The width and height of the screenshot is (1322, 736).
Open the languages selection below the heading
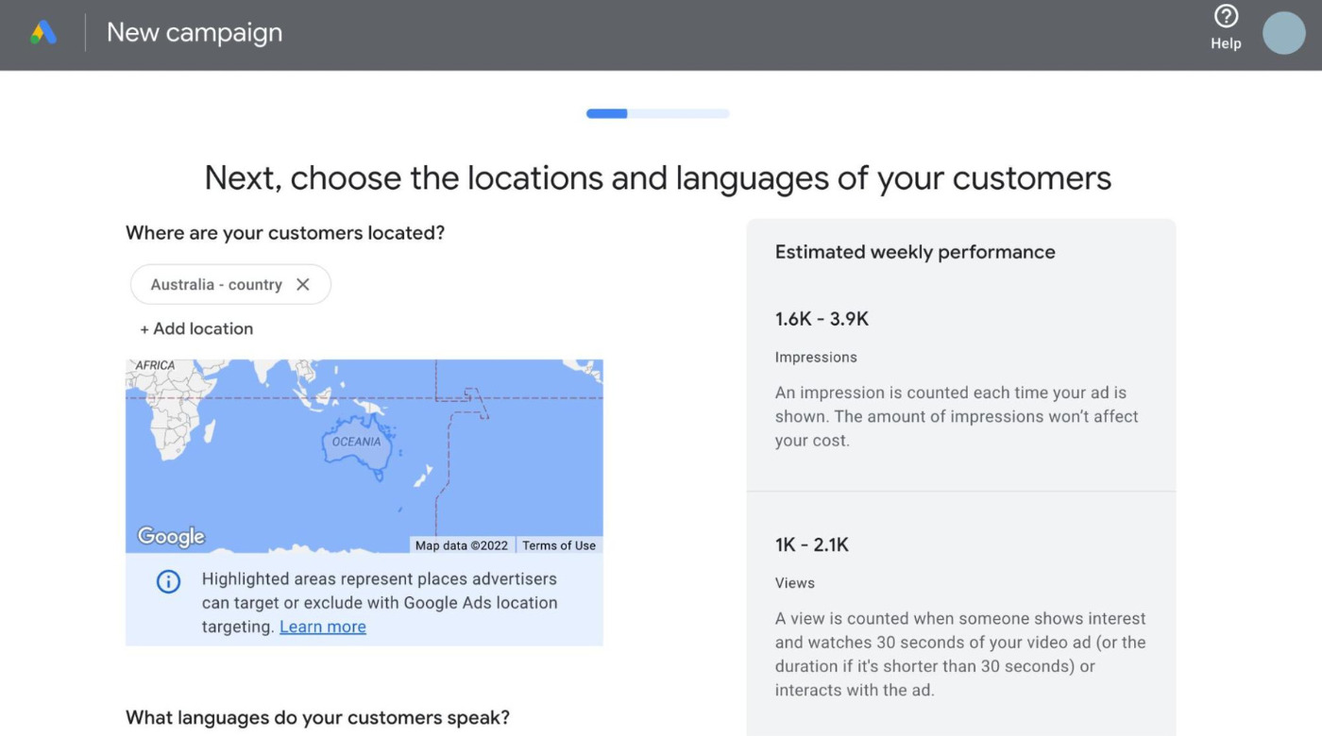tap(317, 718)
